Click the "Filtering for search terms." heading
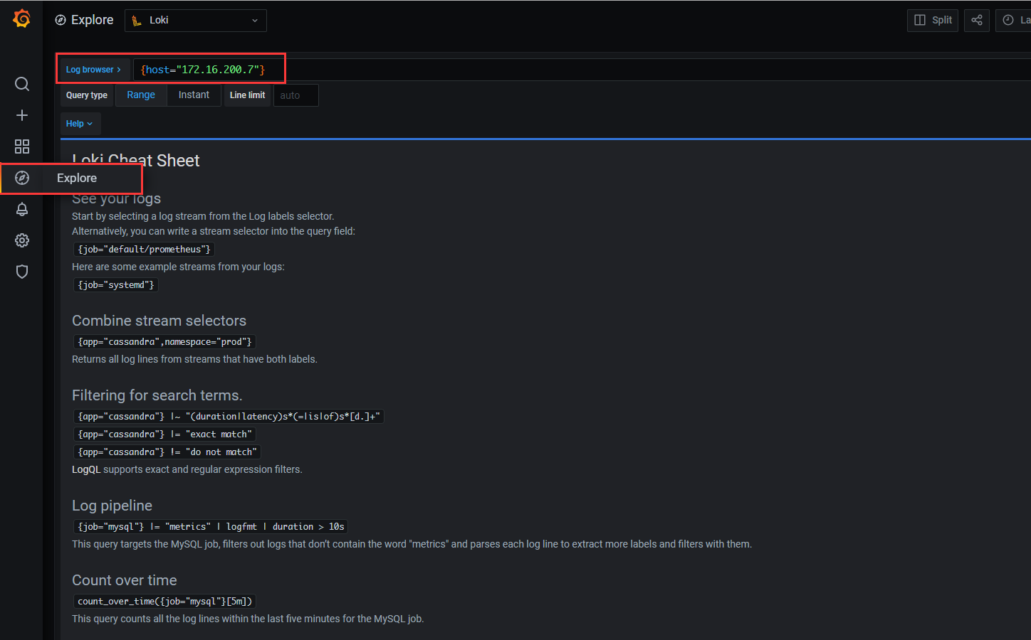Screen dimensions: 1031x640 click(157, 395)
